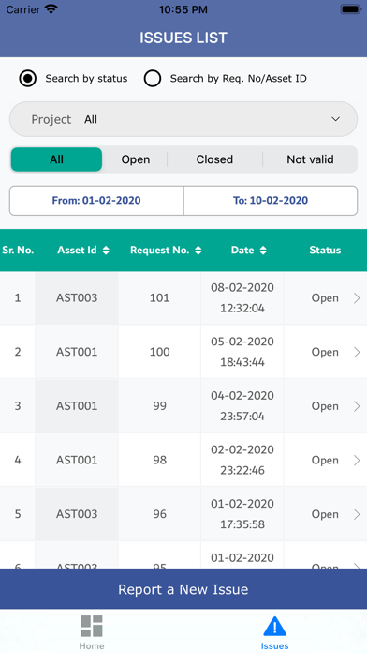Go to the Home tab
This screenshot has width=367, height=653.
(x=92, y=632)
